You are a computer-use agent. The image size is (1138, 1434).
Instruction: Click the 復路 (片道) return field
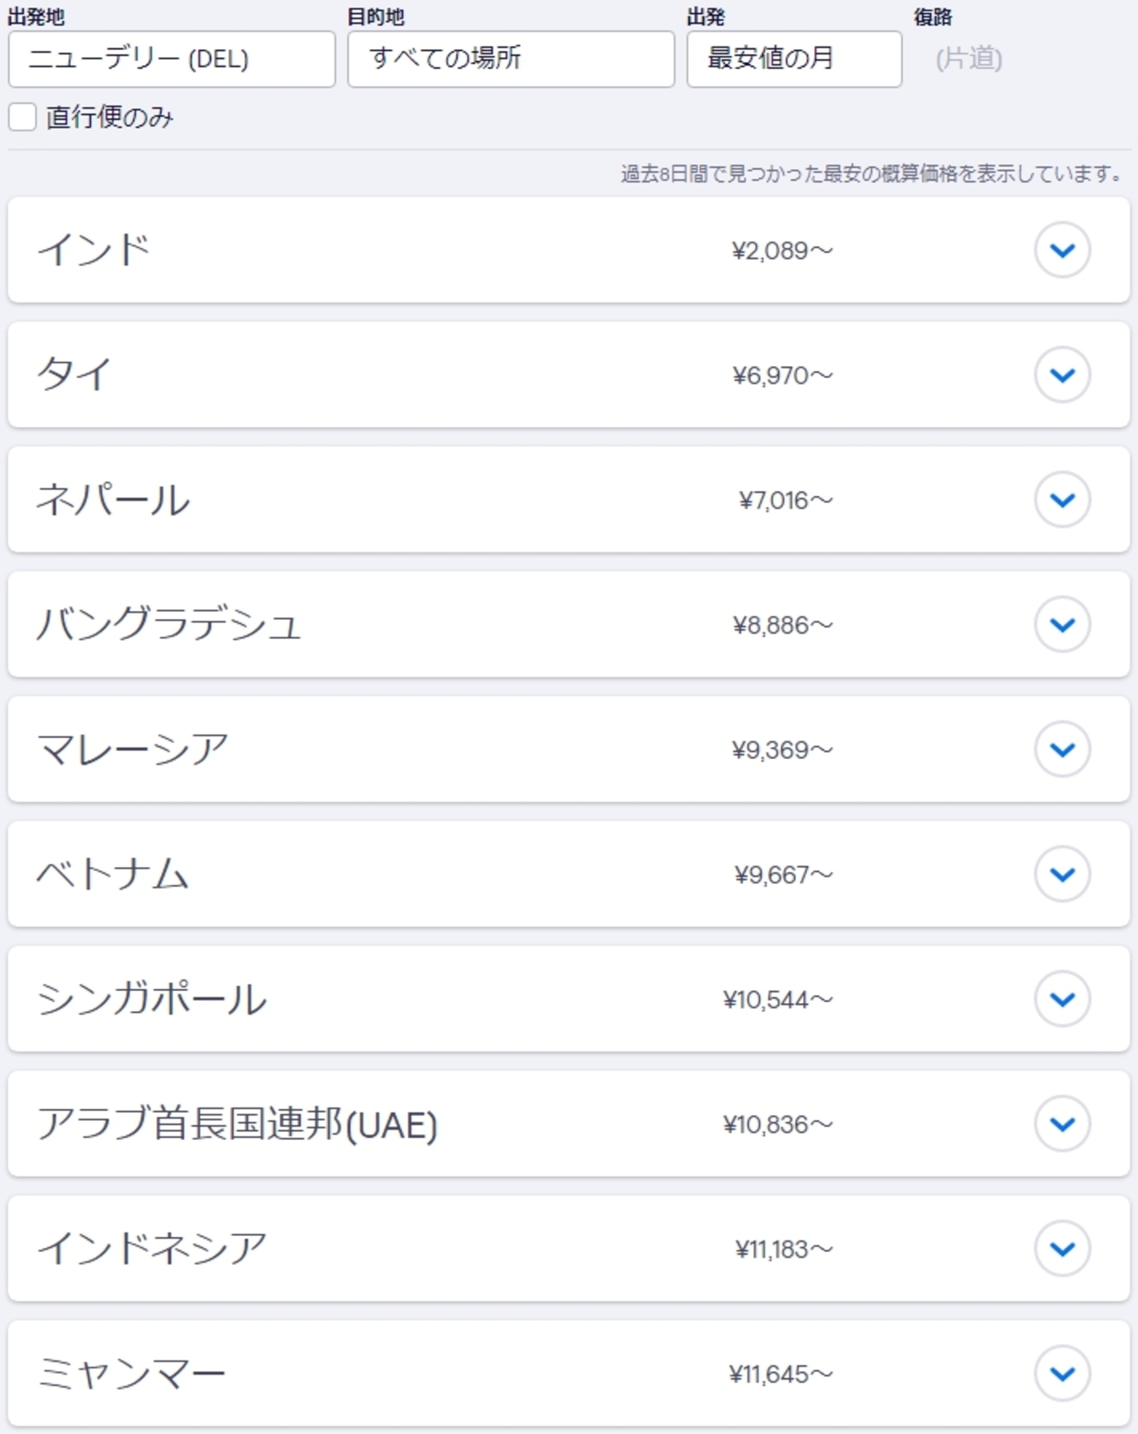coord(968,59)
